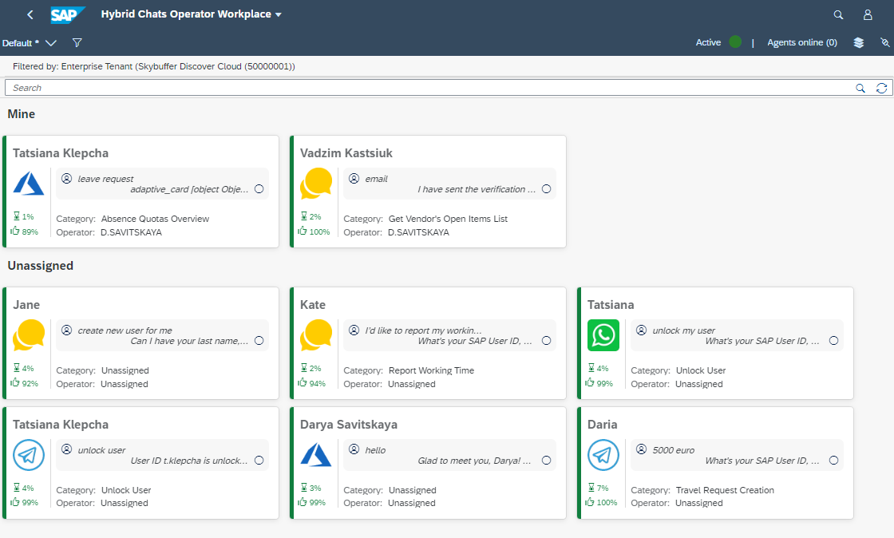Click the crossed-out pin icon at top right
The width and height of the screenshot is (894, 538).
(884, 42)
